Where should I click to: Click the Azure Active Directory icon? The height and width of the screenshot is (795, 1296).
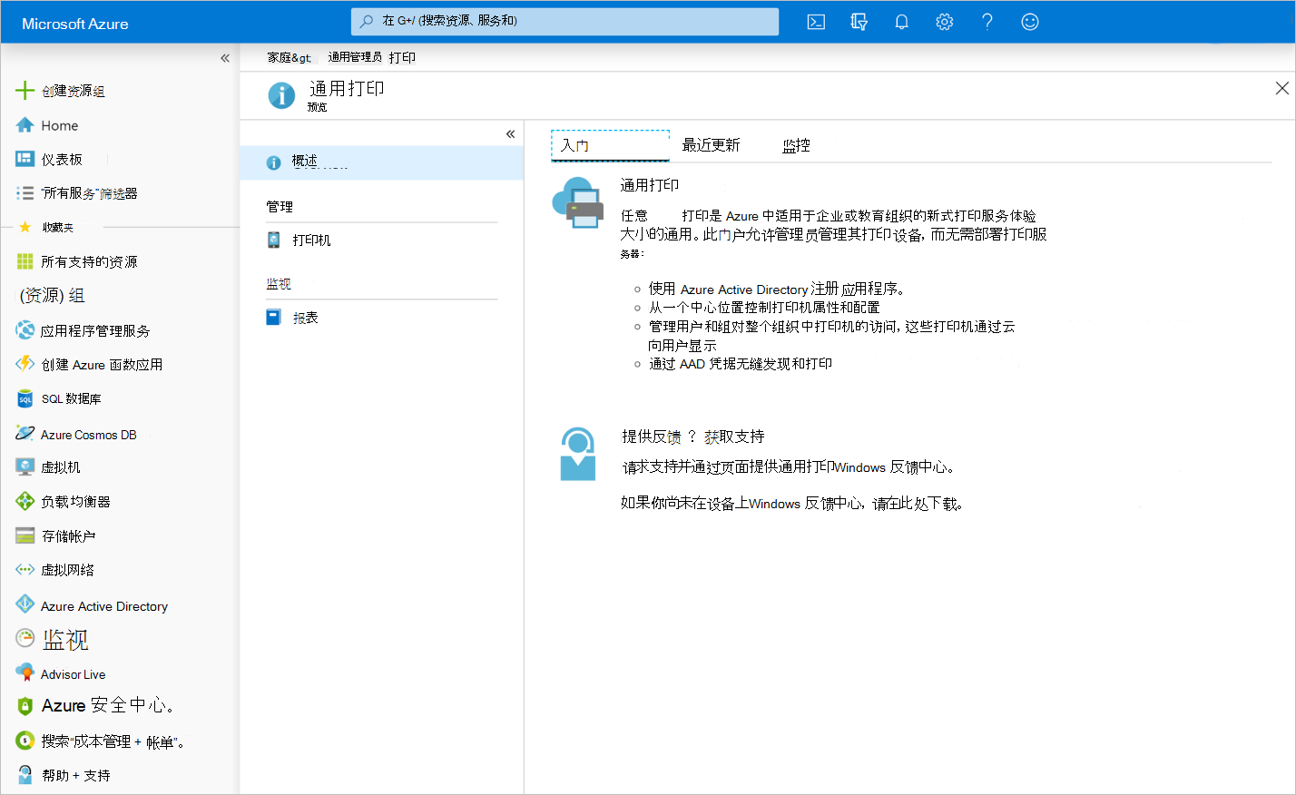pyautogui.click(x=25, y=604)
